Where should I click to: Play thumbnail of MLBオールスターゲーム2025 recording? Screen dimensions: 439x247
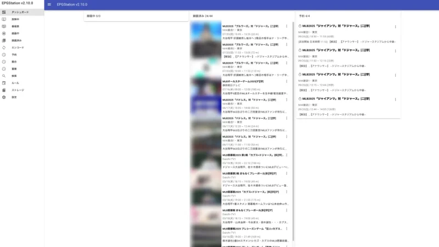pyautogui.click(x=206, y=87)
